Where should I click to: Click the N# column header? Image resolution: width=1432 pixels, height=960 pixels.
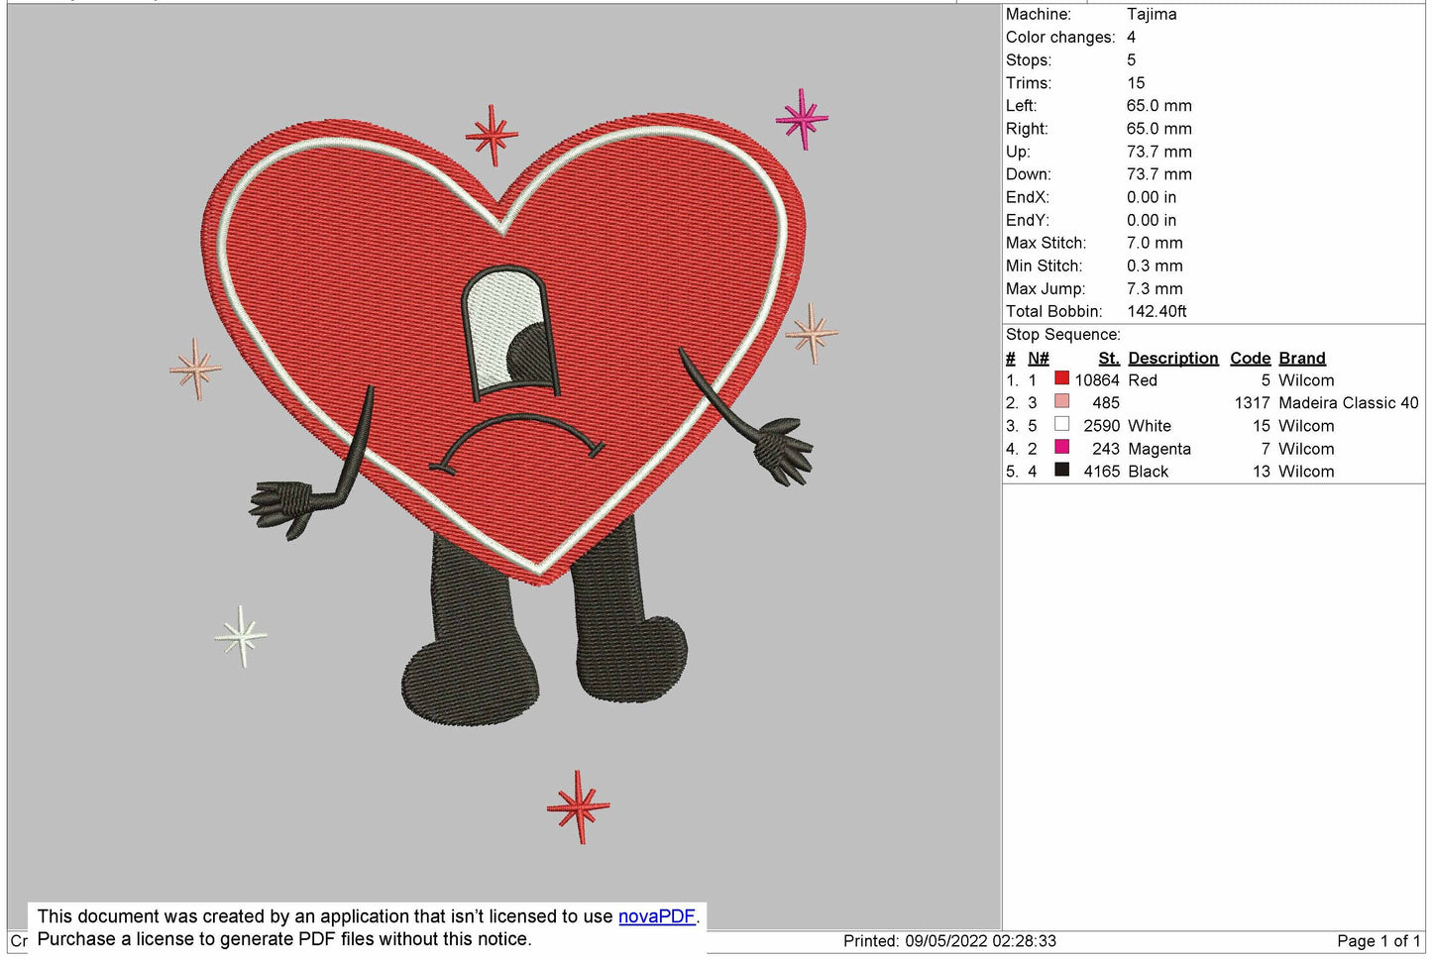pyautogui.click(x=1038, y=358)
